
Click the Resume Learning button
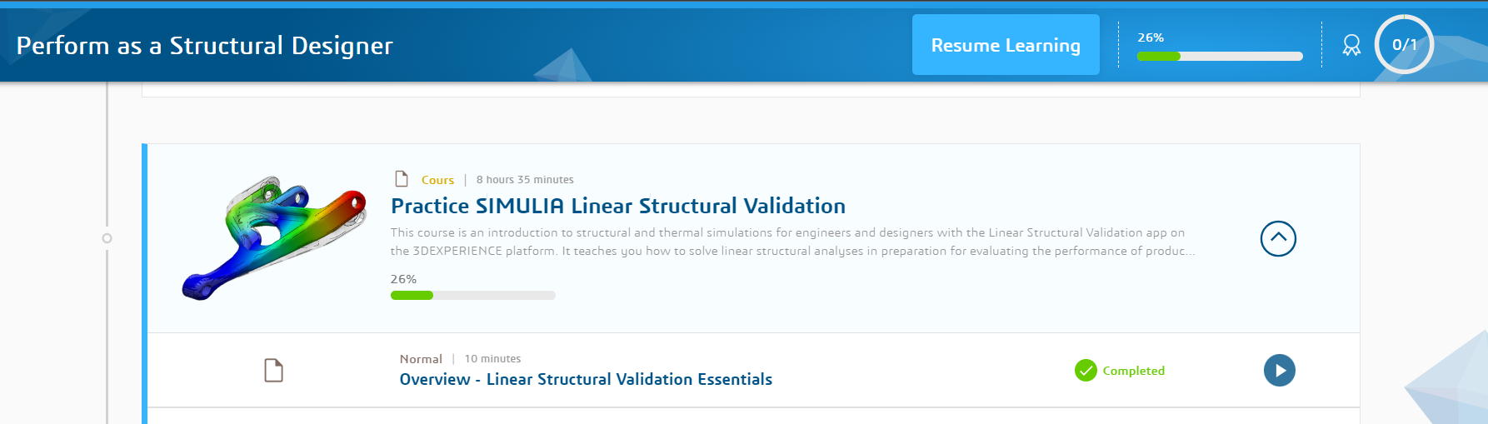coord(1006,45)
